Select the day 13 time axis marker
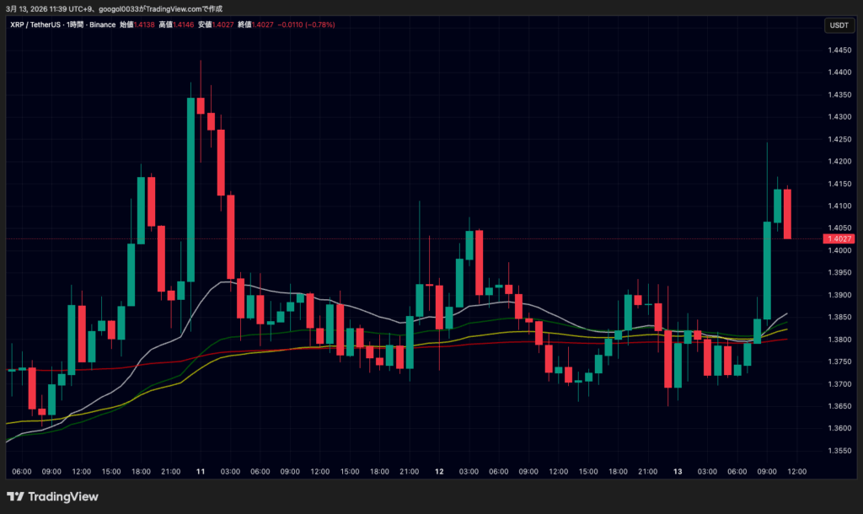863x514 pixels. click(678, 471)
